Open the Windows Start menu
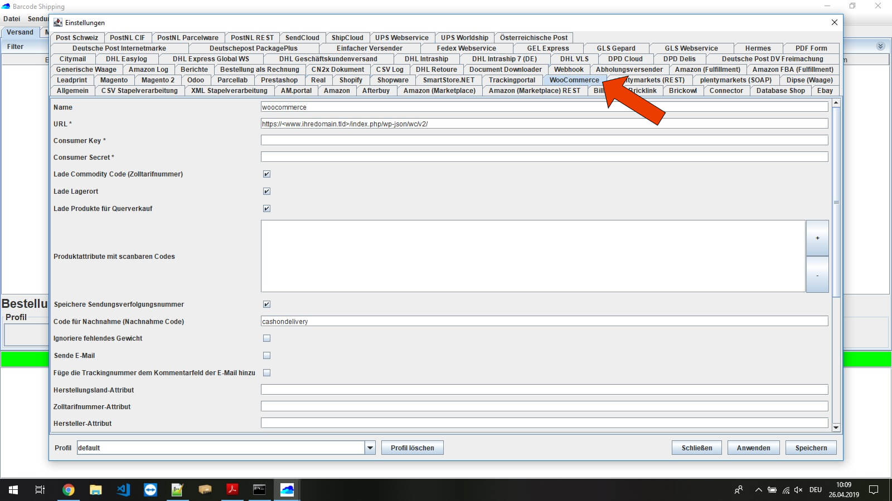The image size is (892, 501). pyautogui.click(x=13, y=490)
